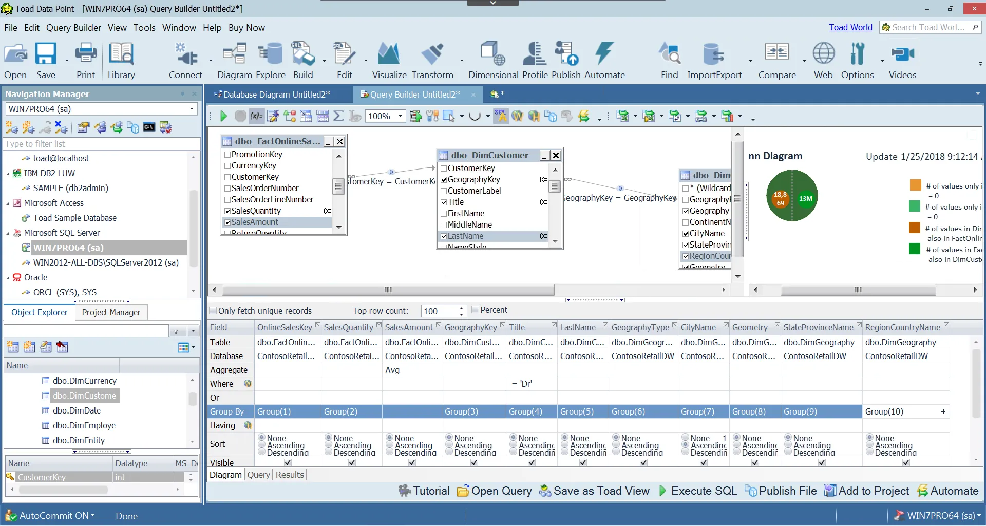Switch to the Results tab
Viewport: 986px width, 526px height.
click(x=290, y=475)
